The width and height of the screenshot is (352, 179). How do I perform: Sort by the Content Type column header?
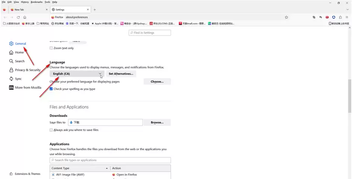[80, 168]
